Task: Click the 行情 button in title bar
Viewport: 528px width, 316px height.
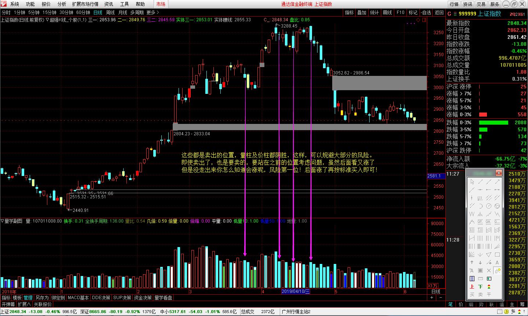Action: click(454, 4)
